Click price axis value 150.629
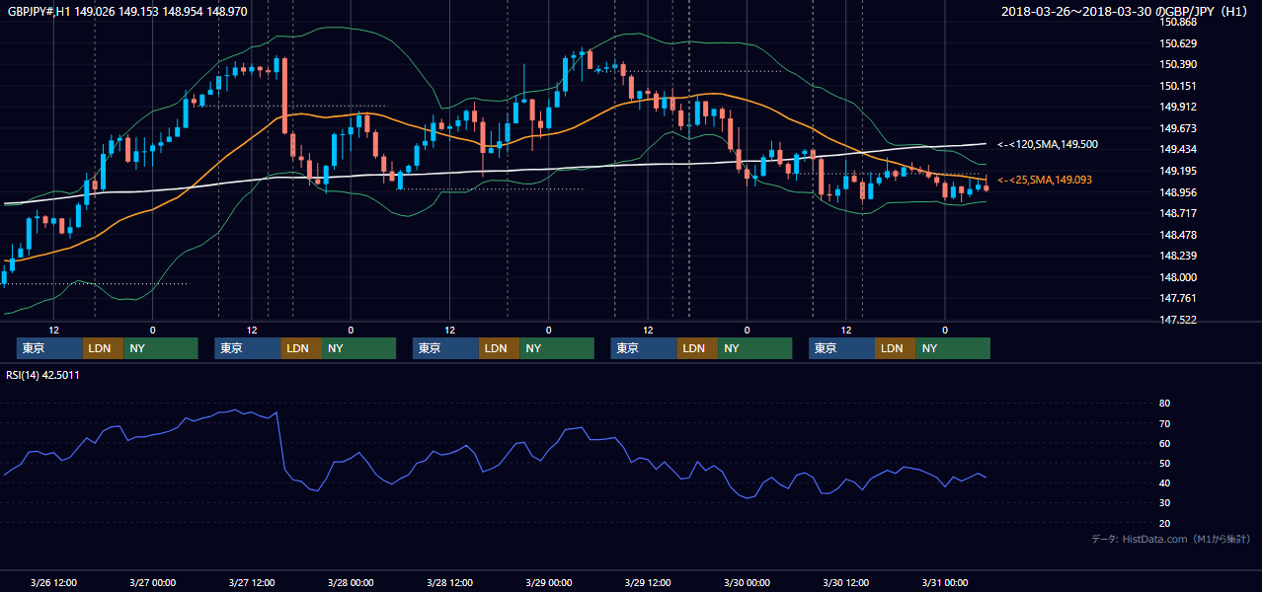The width and height of the screenshot is (1262, 592). pos(1179,43)
